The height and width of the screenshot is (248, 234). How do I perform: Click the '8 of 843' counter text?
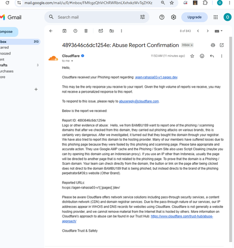tap(185, 31)
